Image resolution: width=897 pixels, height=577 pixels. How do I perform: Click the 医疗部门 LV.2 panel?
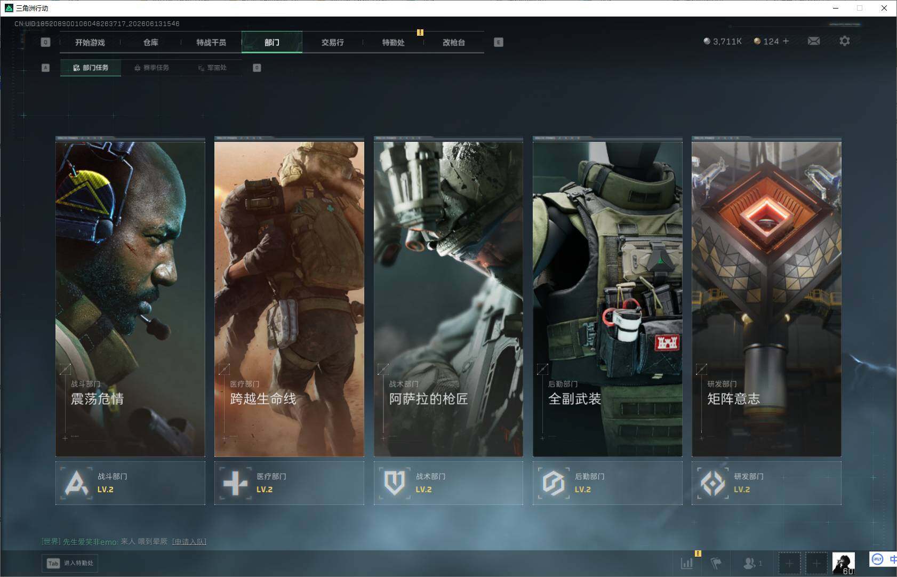point(289,483)
